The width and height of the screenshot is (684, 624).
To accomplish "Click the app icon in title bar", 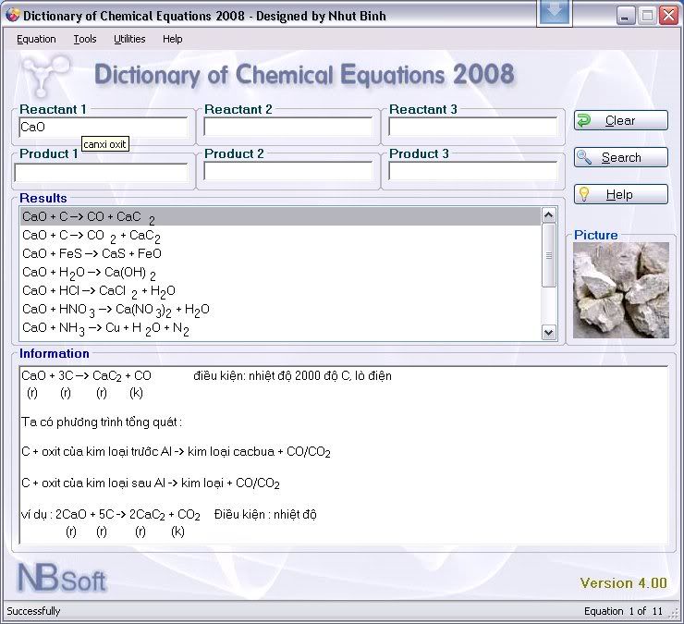I will click(13, 16).
